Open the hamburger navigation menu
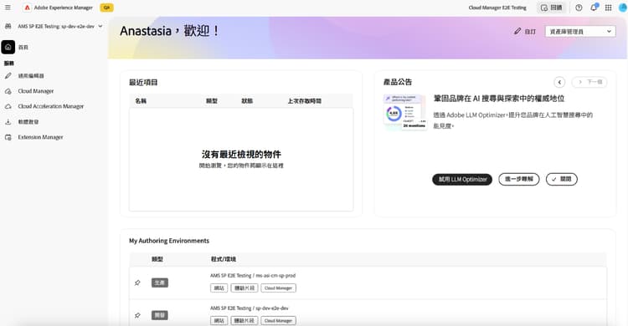 [8, 8]
